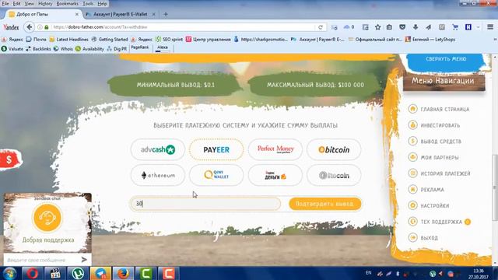Click the address bar URL

point(100,27)
